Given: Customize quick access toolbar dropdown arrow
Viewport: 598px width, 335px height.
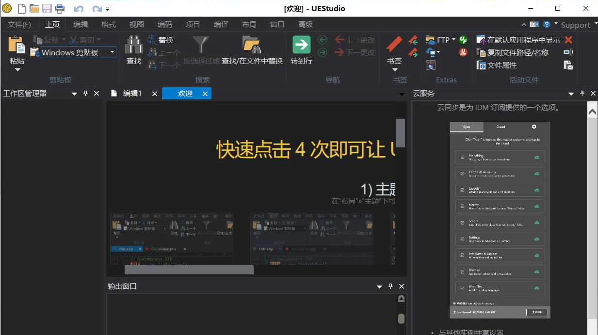Looking at the screenshot, I should (x=107, y=9).
